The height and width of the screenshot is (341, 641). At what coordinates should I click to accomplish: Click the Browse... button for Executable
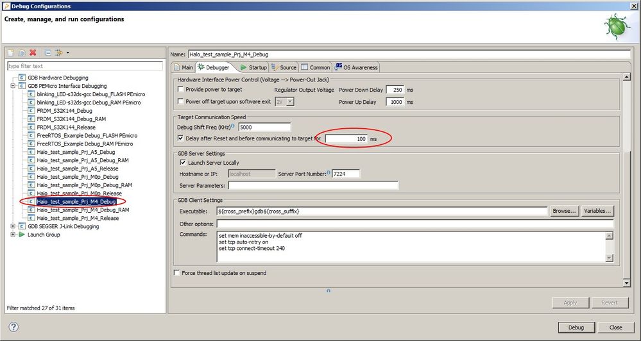tap(564, 211)
